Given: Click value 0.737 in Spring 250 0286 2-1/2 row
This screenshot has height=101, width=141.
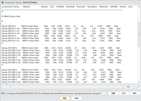Looking at the screenshot, I should click(103, 63).
